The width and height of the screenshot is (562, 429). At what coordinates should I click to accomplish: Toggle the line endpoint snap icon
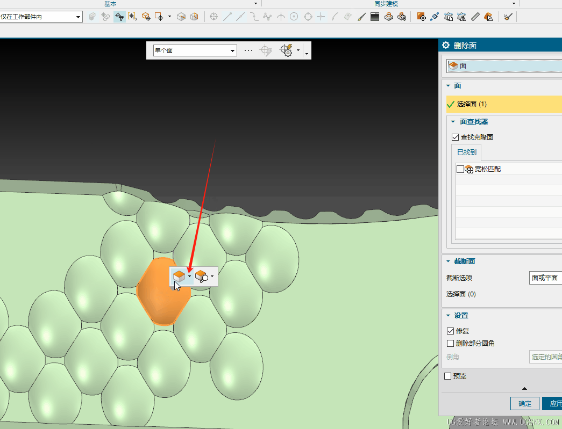227,17
